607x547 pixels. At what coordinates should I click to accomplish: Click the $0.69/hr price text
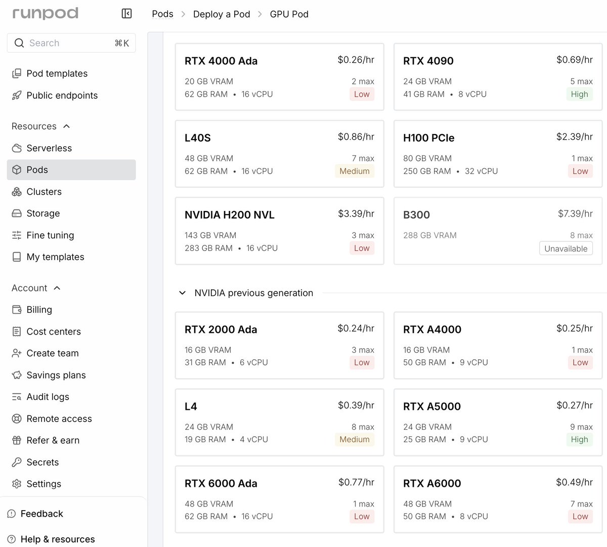coord(575,60)
